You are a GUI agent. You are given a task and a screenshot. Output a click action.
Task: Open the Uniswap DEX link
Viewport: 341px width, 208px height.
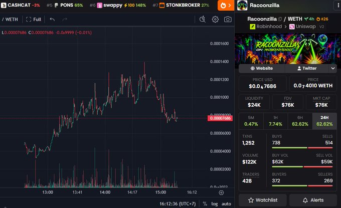tap(302, 27)
